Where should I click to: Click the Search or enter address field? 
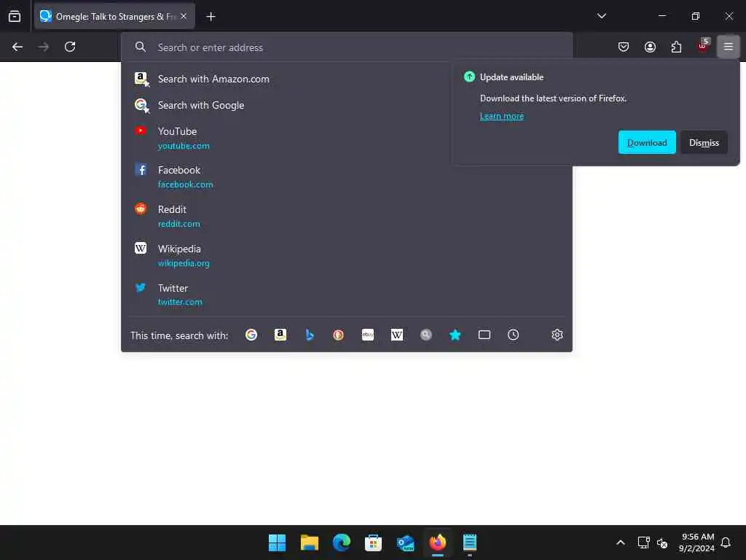point(346,47)
